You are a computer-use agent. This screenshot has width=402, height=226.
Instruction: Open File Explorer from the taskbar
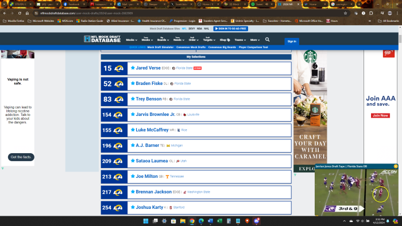(183, 221)
